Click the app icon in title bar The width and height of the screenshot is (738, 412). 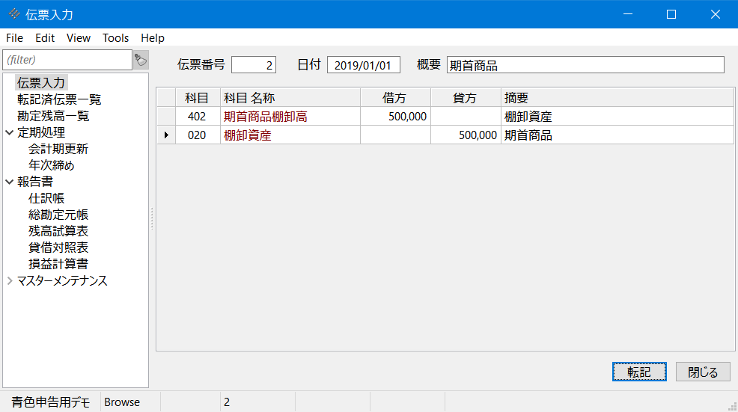[x=14, y=14]
